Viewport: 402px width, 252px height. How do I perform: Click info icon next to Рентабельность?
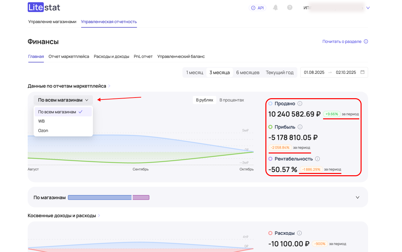(318, 159)
